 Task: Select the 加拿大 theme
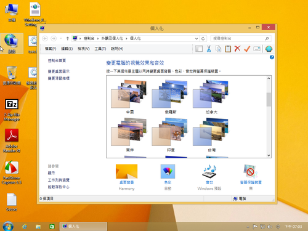pyautogui.click(x=211, y=97)
